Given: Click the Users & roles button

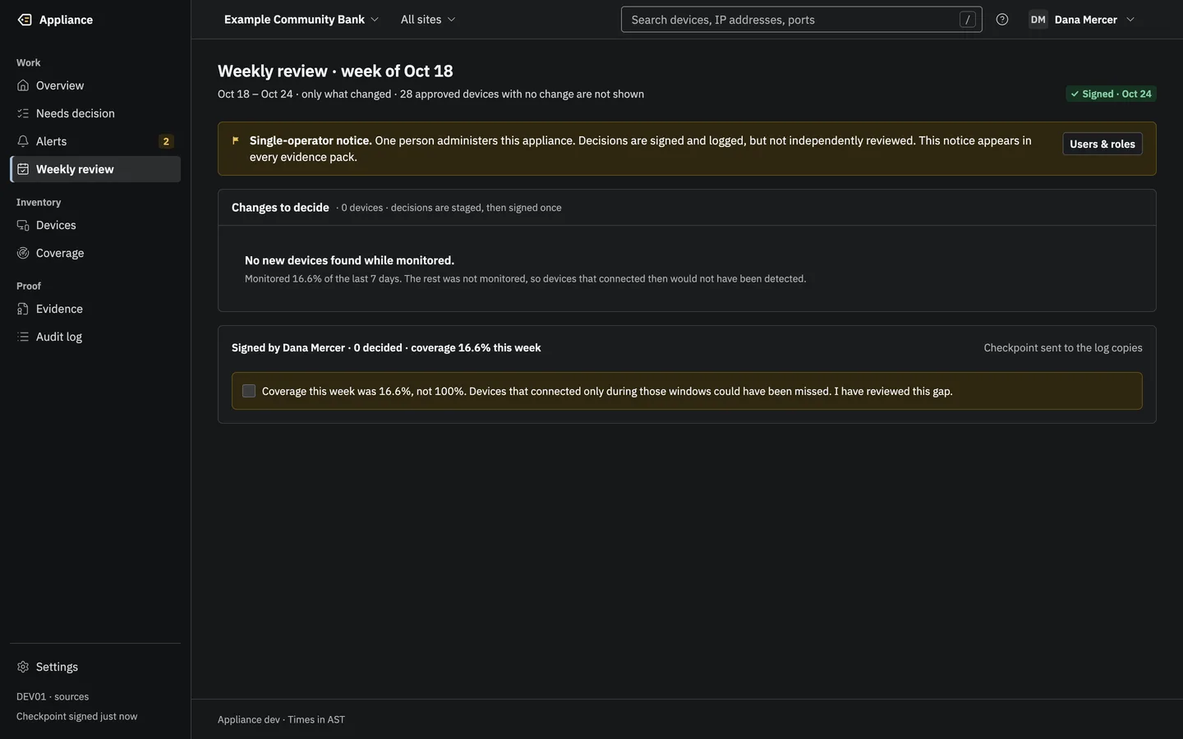Looking at the screenshot, I should [1102, 144].
